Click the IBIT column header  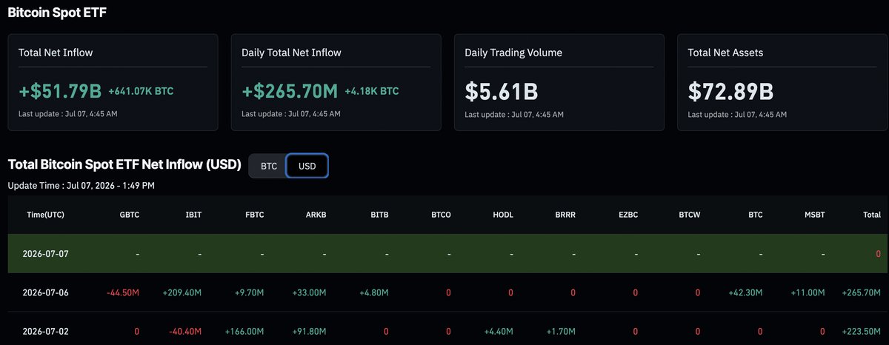193,215
